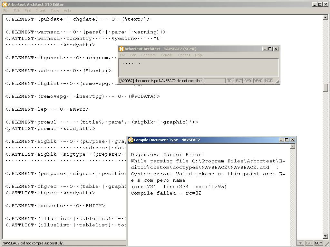The height and width of the screenshot is (247, 330).
Task: Click Compile Document Type warning icon
Action: (x=131, y=140)
